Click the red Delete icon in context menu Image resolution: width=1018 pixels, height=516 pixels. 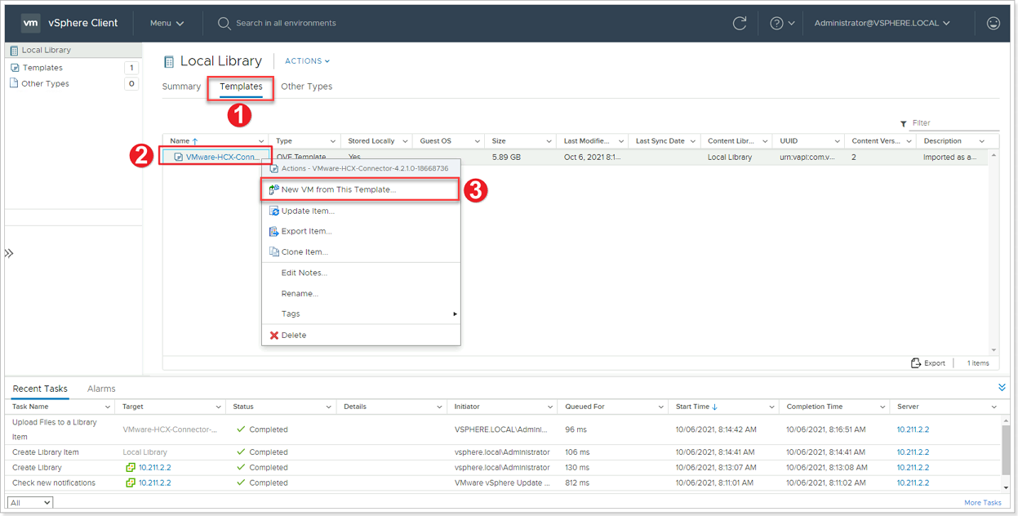273,335
